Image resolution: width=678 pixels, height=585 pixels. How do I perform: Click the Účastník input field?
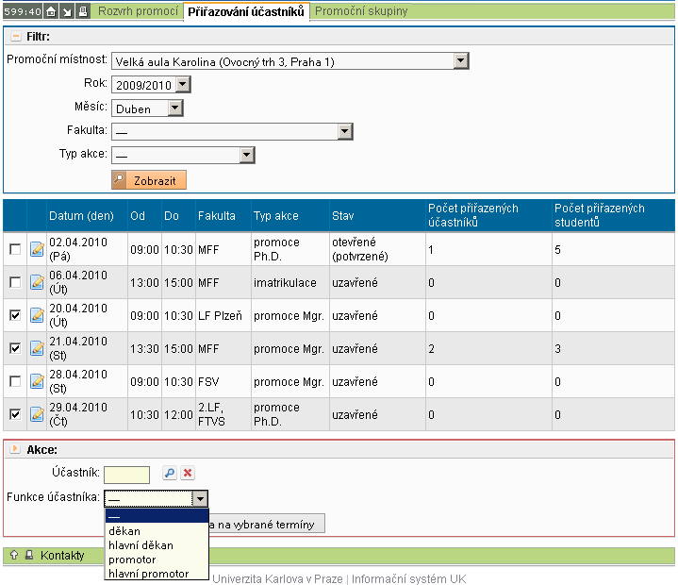126,475
